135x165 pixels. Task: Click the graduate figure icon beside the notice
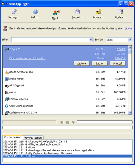point(5,28)
